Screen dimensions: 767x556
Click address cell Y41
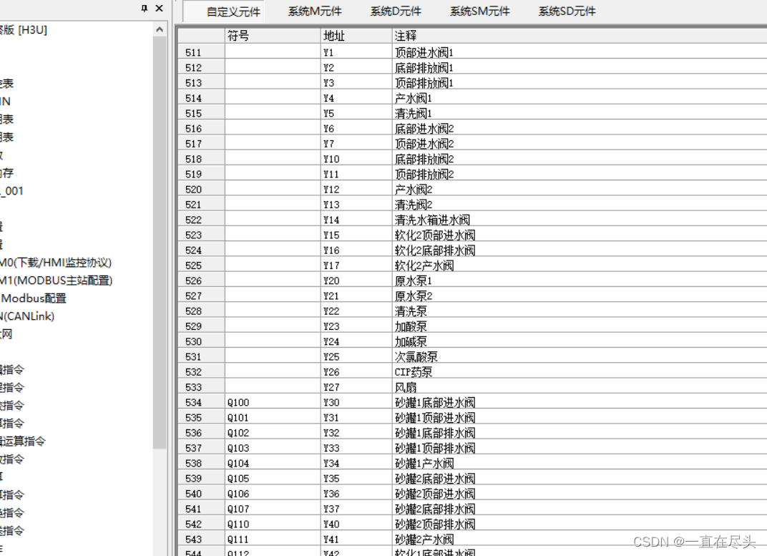(x=356, y=539)
